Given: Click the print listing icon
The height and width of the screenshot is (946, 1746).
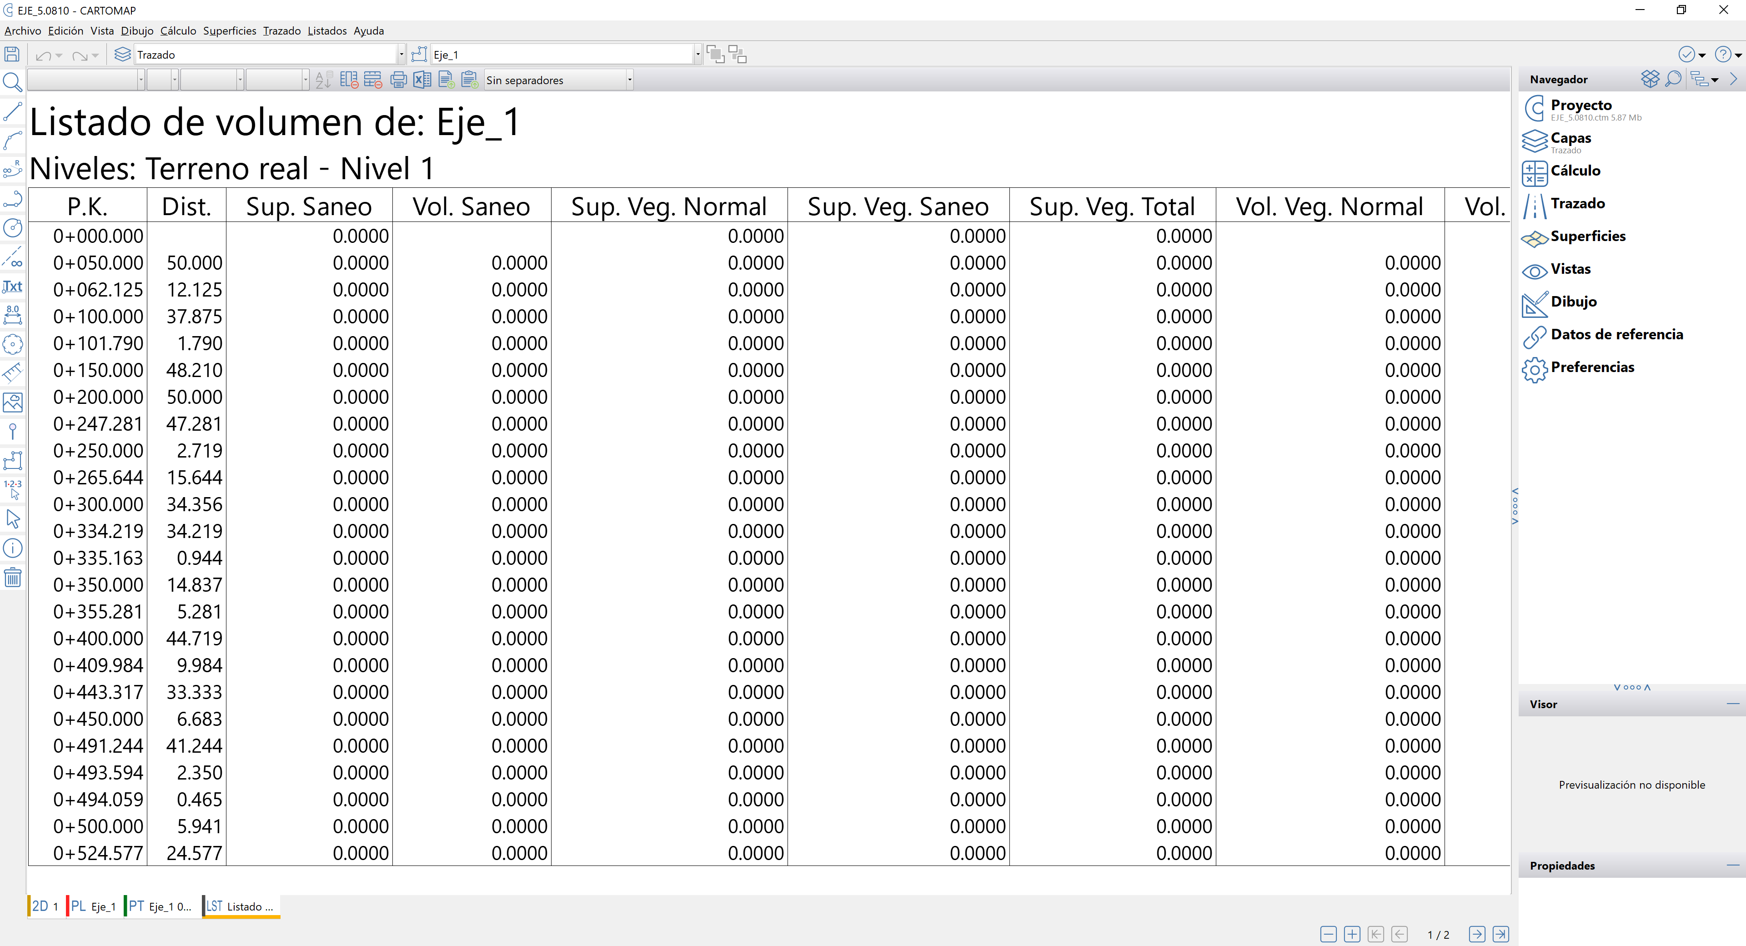Looking at the screenshot, I should 399,80.
